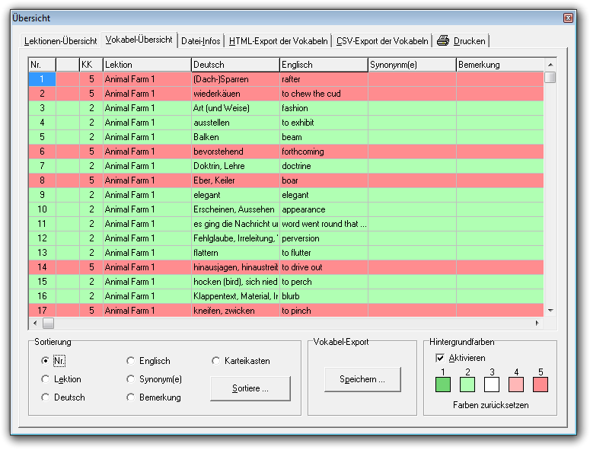Close the Übersicht dialog window
The height and width of the screenshot is (450, 590).
point(568,18)
